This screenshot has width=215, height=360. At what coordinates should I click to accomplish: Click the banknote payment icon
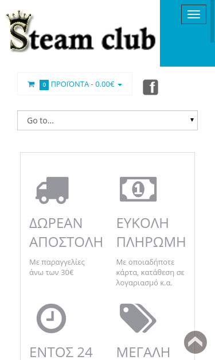pyautogui.click(x=138, y=189)
